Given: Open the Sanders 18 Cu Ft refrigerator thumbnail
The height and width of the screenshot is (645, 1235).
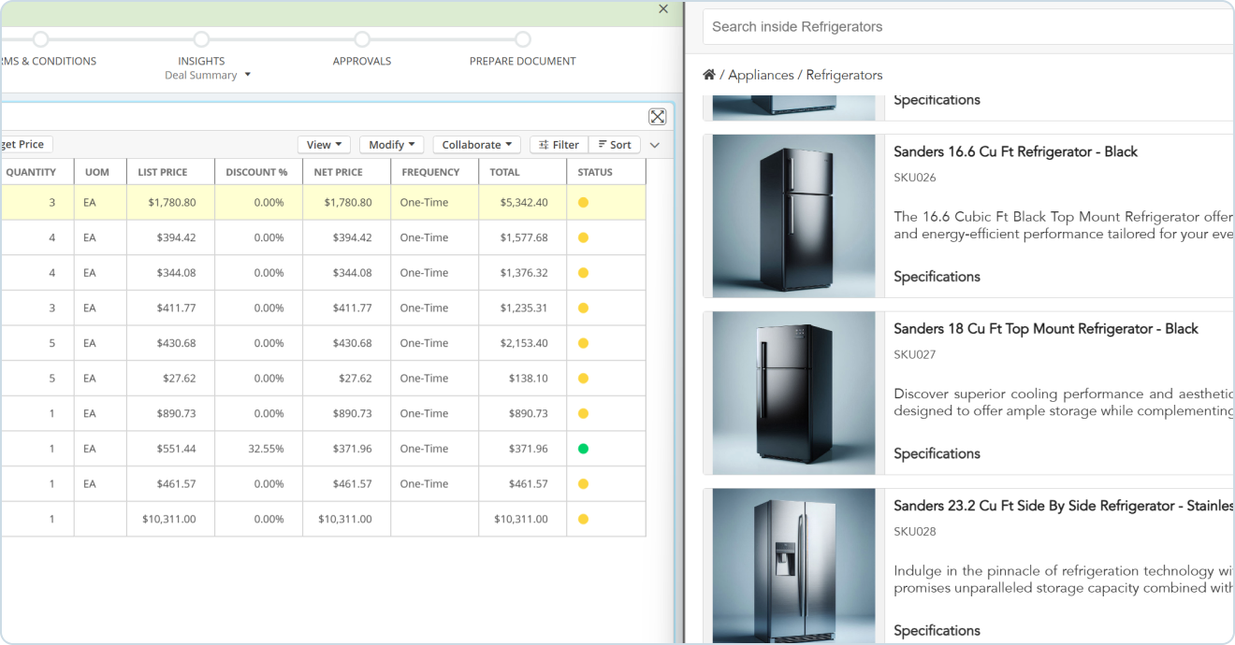Looking at the screenshot, I should [x=793, y=393].
